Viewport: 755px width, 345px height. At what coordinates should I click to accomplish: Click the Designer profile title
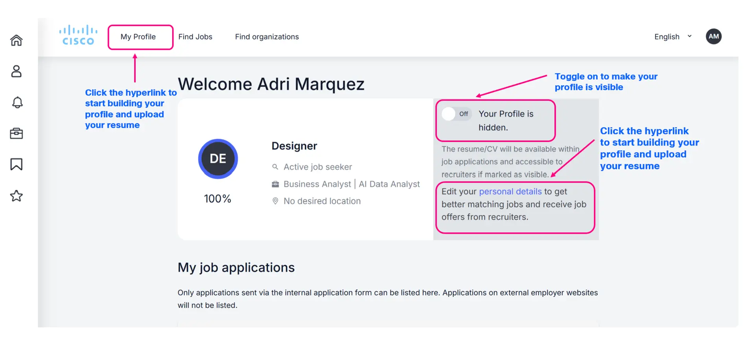[x=294, y=146]
